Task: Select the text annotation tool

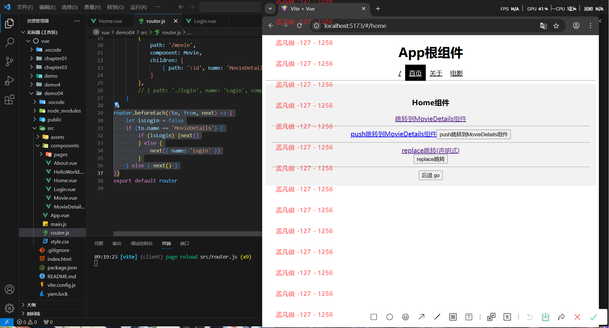Action: 469,317
